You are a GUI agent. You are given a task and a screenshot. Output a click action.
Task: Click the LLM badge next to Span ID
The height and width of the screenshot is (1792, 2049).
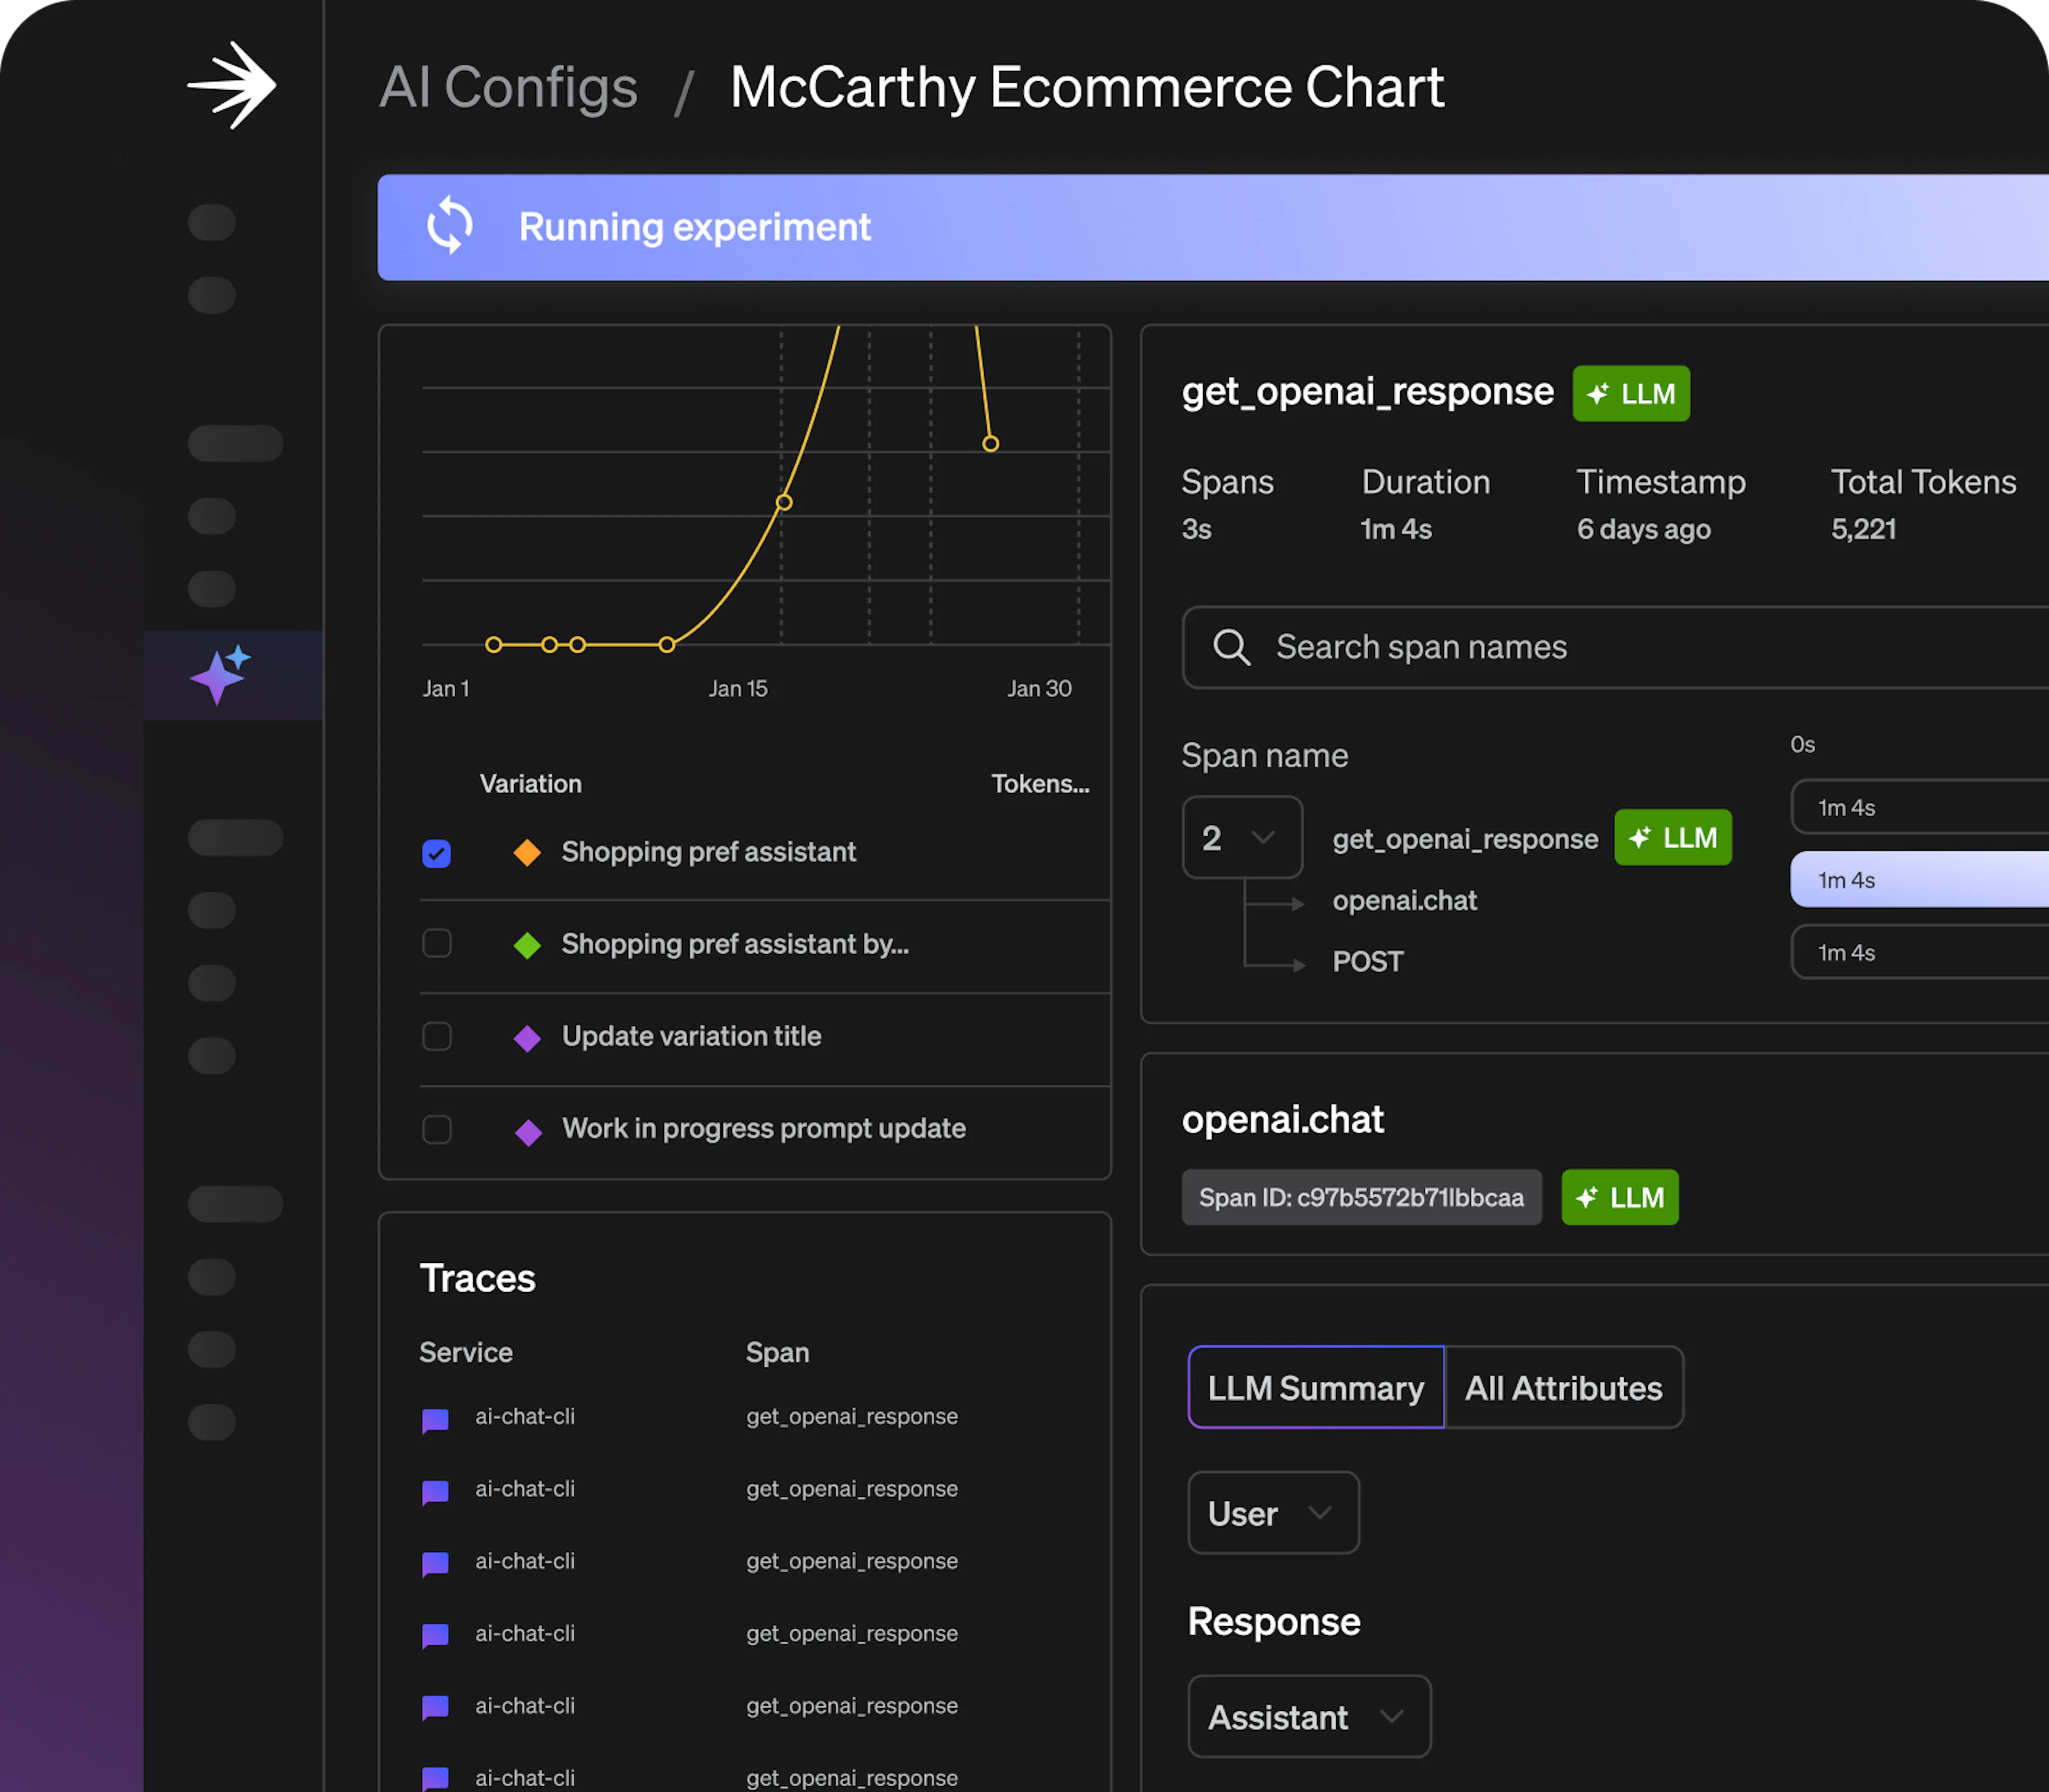click(1620, 1197)
